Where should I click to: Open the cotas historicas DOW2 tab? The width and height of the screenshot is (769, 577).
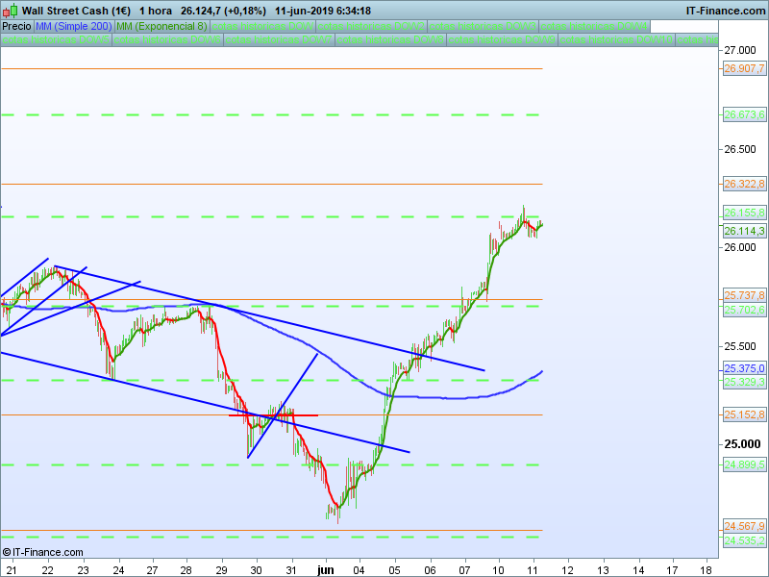371,26
